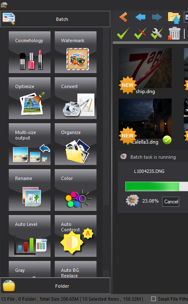Click the blue left arrow navigation icon

pyautogui.click(x=140, y=17)
